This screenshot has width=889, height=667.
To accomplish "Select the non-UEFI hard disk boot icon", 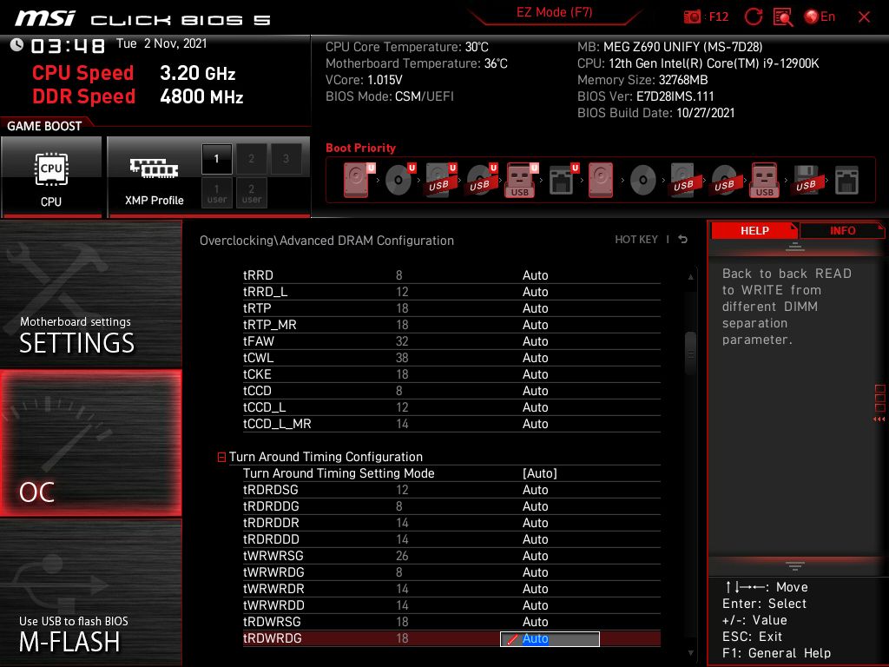I will 601,180.
